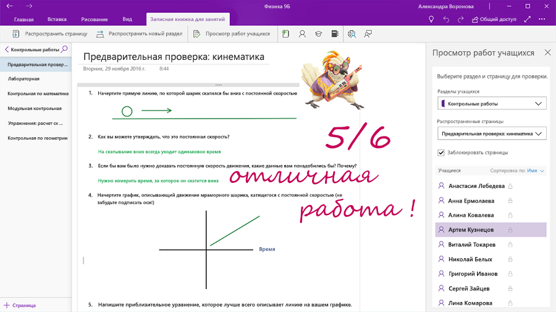Click the undo arrow icon
Image resolution: width=556 pixels, height=312 pixels.
pyautogui.click(x=446, y=19)
